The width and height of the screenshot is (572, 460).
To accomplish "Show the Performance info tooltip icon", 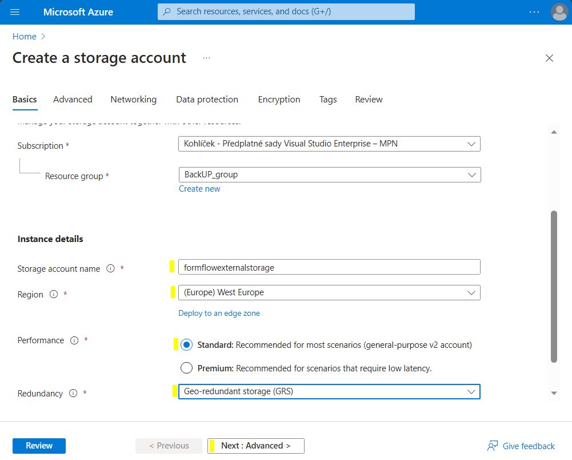I will click(x=74, y=340).
